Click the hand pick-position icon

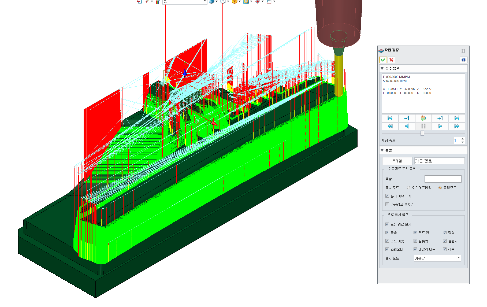click(423, 118)
